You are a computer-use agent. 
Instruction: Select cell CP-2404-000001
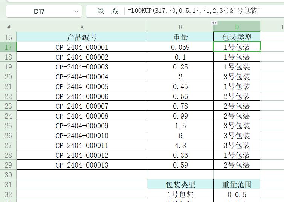click(82, 47)
